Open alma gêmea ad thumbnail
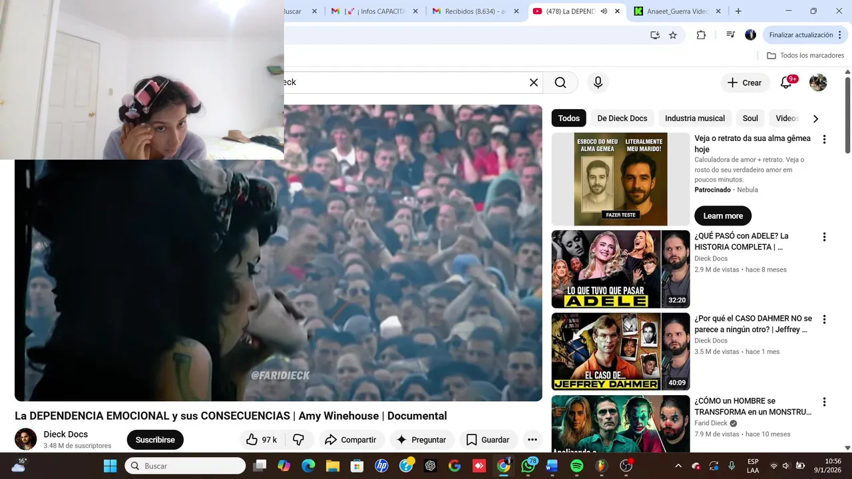 pos(620,179)
